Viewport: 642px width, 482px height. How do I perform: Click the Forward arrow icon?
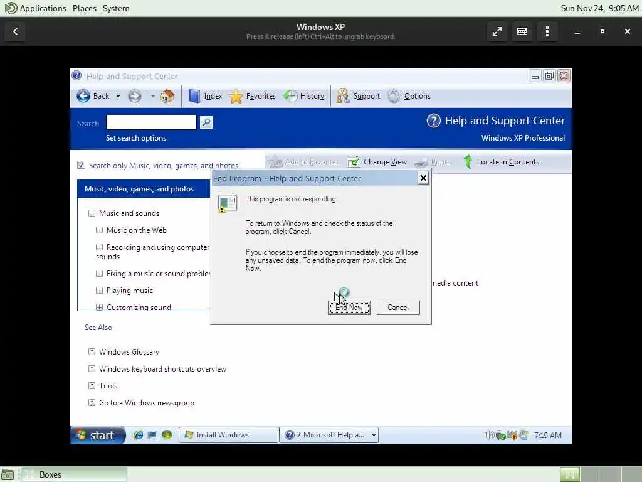[134, 96]
